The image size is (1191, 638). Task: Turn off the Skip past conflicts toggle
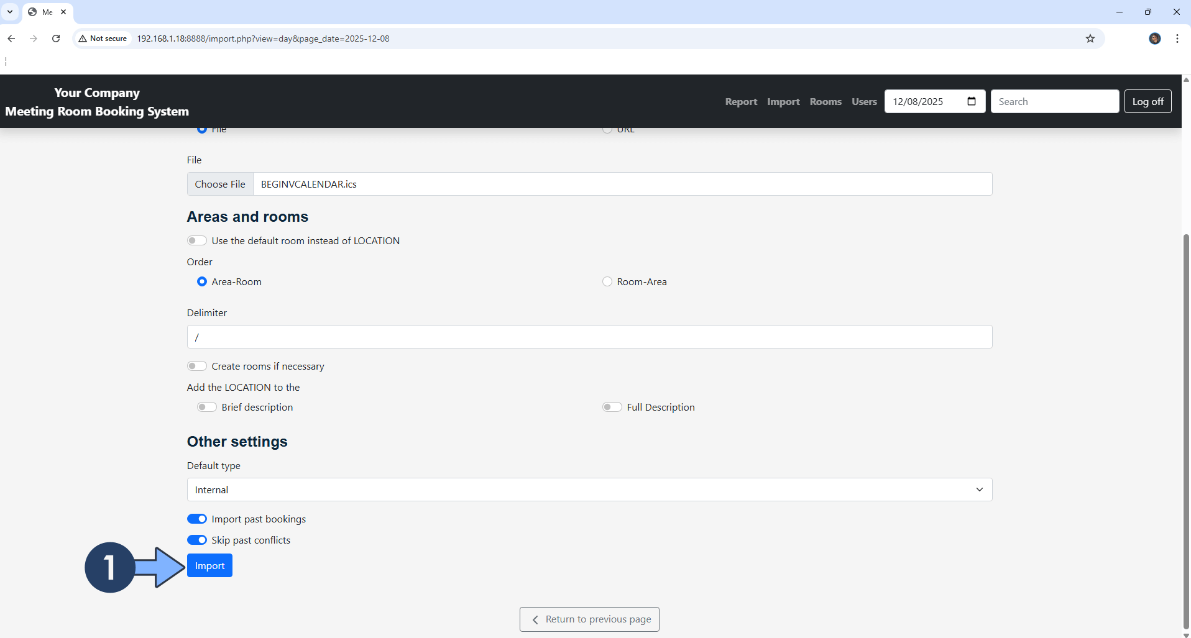click(196, 540)
